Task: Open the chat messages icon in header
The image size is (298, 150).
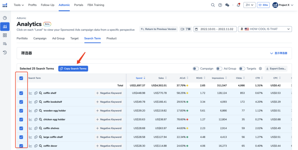Action: click(227, 5)
